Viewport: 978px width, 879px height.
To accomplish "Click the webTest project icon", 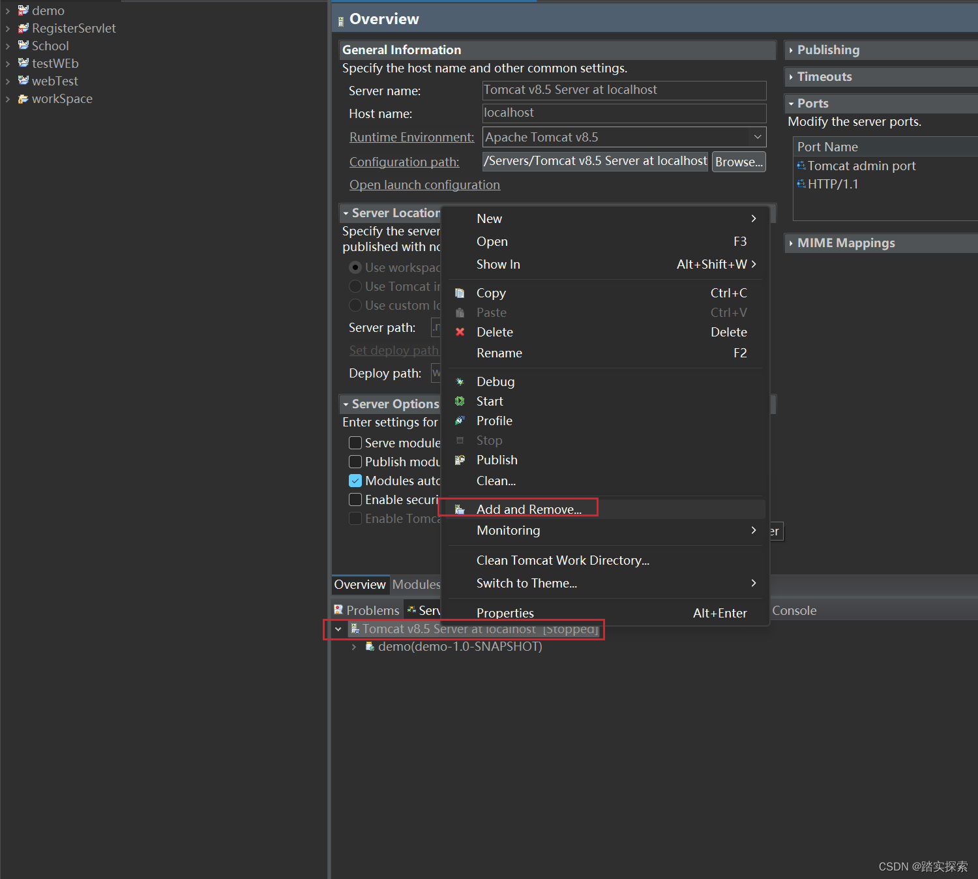I will click(23, 81).
